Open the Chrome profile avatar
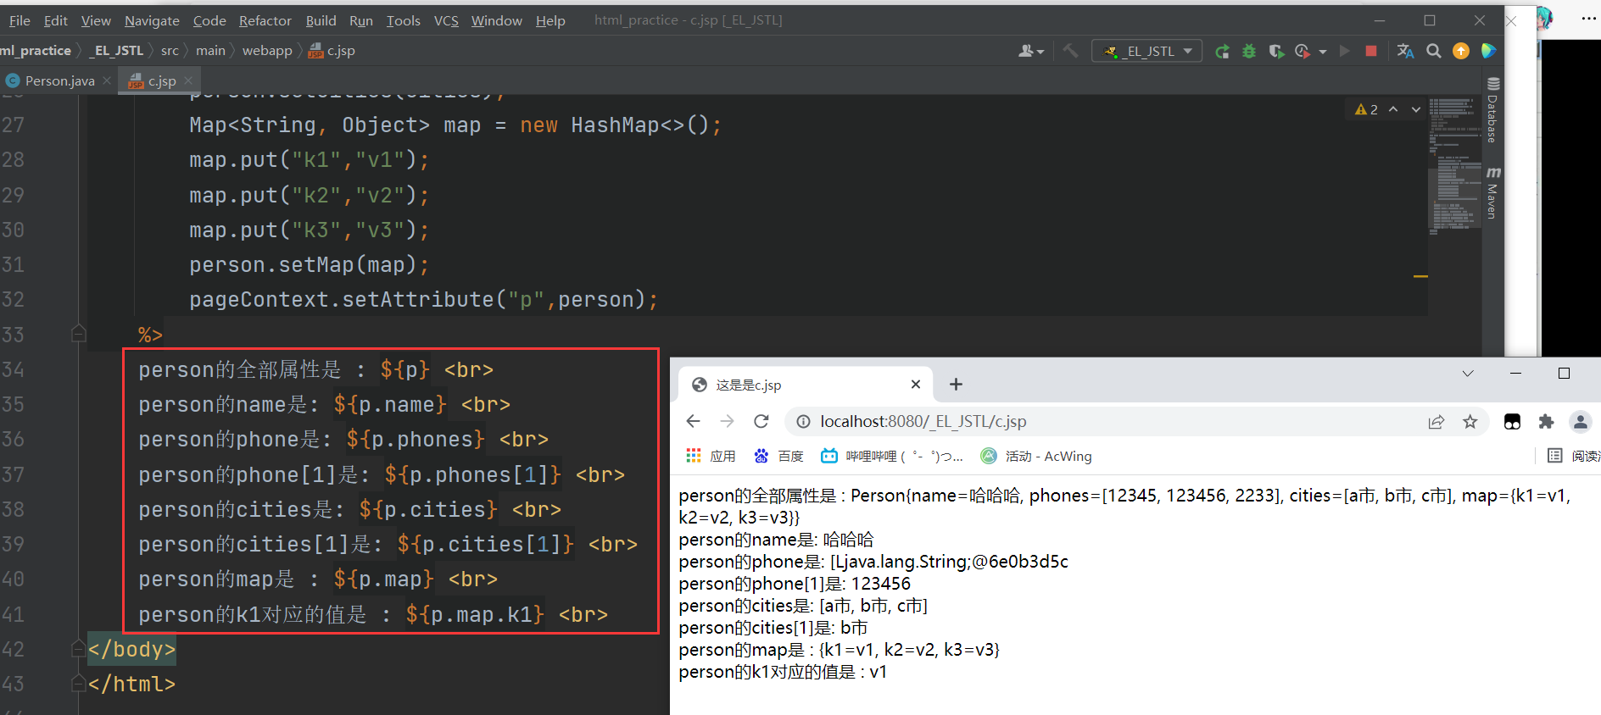1601x715 pixels. 1580,421
